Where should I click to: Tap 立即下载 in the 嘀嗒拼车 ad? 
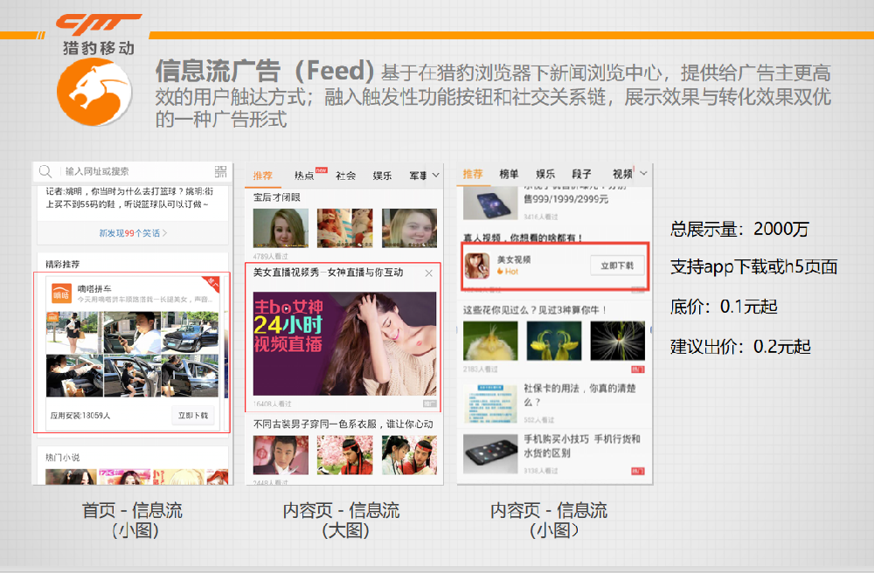pyautogui.click(x=194, y=415)
